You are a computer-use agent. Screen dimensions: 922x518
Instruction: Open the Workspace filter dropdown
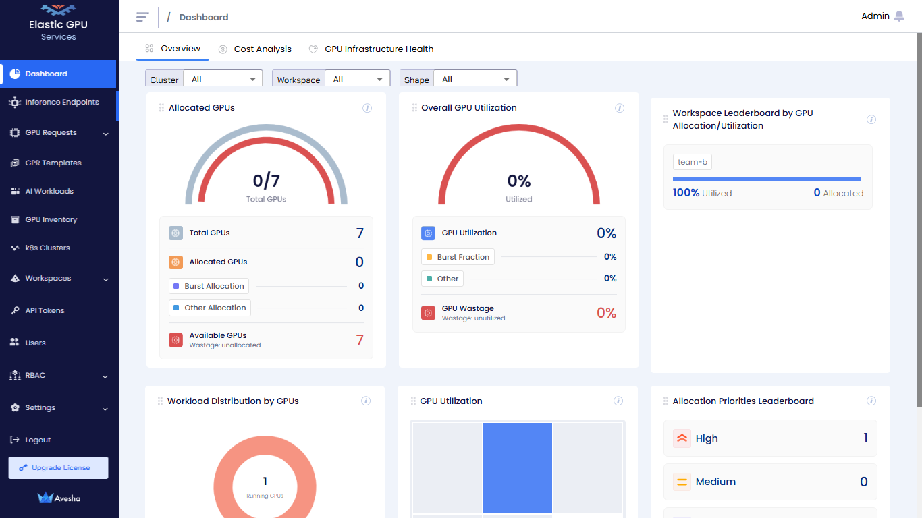pos(358,80)
